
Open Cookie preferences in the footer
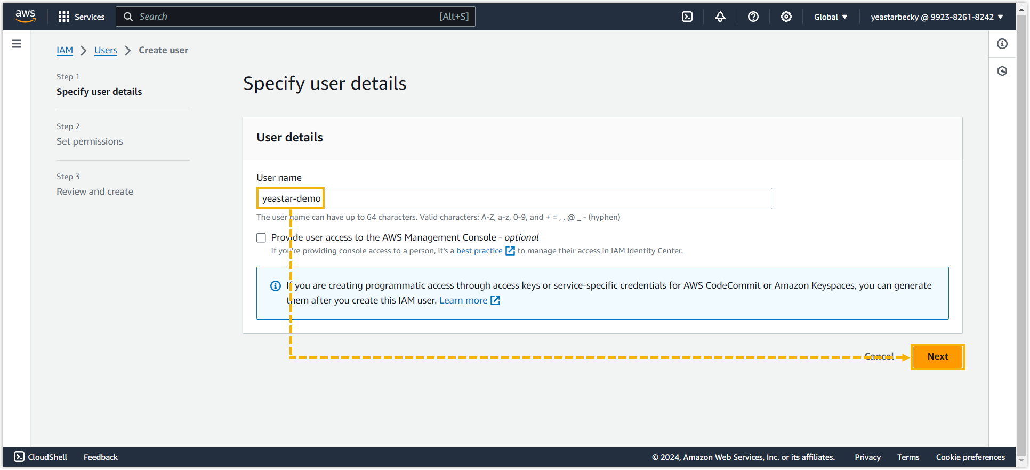click(970, 457)
